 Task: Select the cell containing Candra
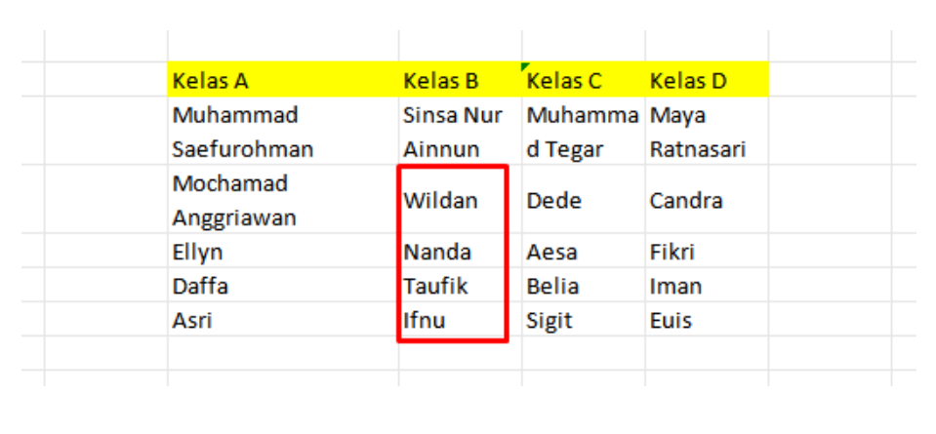coord(707,201)
